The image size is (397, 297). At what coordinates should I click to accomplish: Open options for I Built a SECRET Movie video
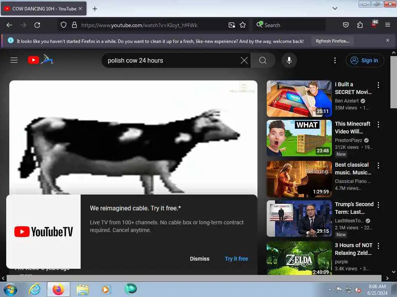click(x=378, y=85)
